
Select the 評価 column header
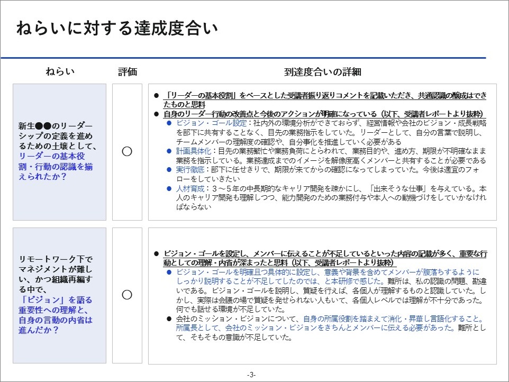pyautogui.click(x=127, y=72)
